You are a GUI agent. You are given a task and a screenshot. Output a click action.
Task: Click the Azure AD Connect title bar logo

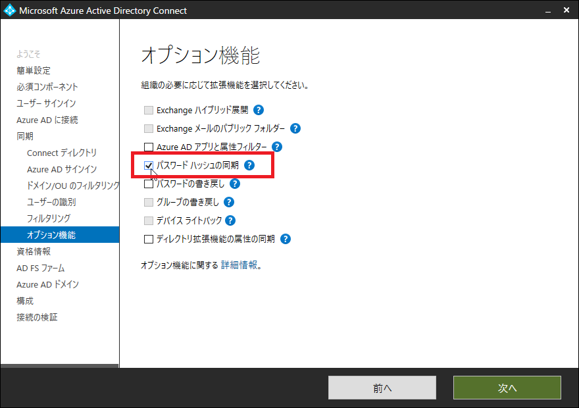pos(9,11)
